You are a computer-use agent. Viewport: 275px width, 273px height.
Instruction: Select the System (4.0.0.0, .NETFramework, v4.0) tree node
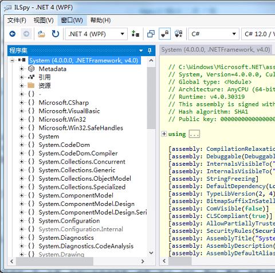point(84,60)
